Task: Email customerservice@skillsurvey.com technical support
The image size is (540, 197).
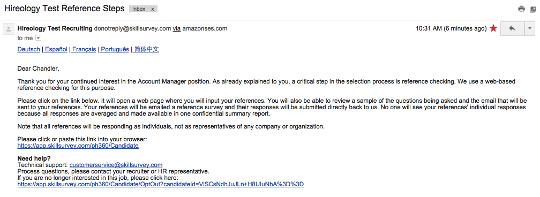Action: coord(116,165)
